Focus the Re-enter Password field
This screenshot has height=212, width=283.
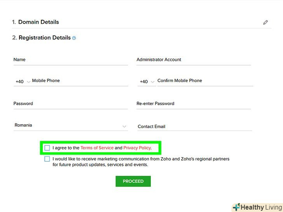[193, 104]
